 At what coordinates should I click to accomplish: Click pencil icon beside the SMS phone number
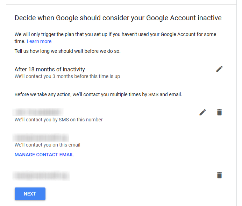tap(203, 112)
